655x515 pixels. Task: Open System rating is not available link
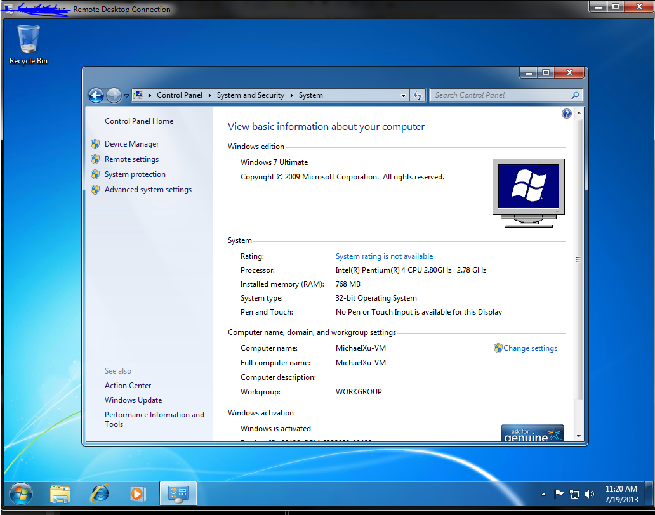click(384, 256)
